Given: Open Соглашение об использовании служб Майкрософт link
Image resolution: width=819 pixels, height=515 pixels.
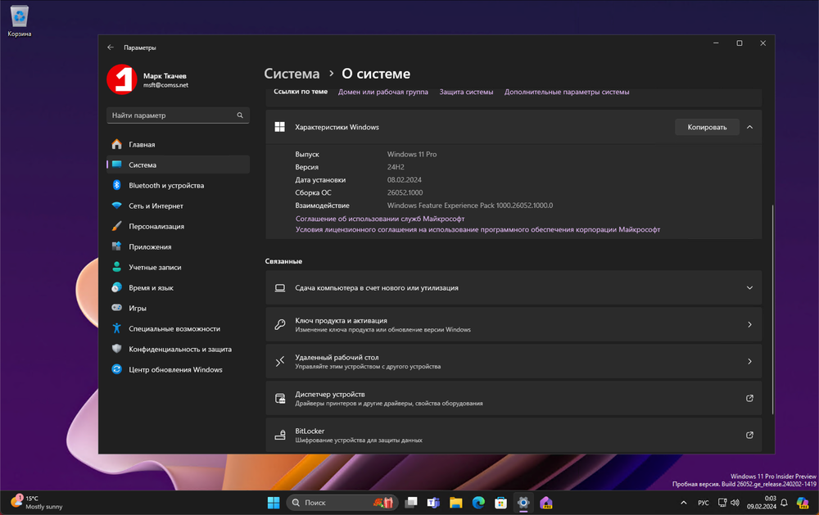Looking at the screenshot, I should (x=379, y=219).
